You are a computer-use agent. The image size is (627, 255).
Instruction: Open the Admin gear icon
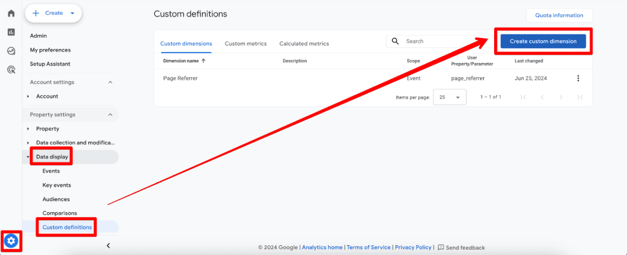11,241
